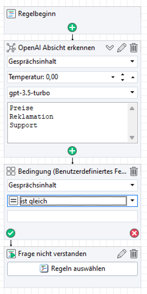Click the Regeln auswählen button
This screenshot has height=294, width=147.
72,269
